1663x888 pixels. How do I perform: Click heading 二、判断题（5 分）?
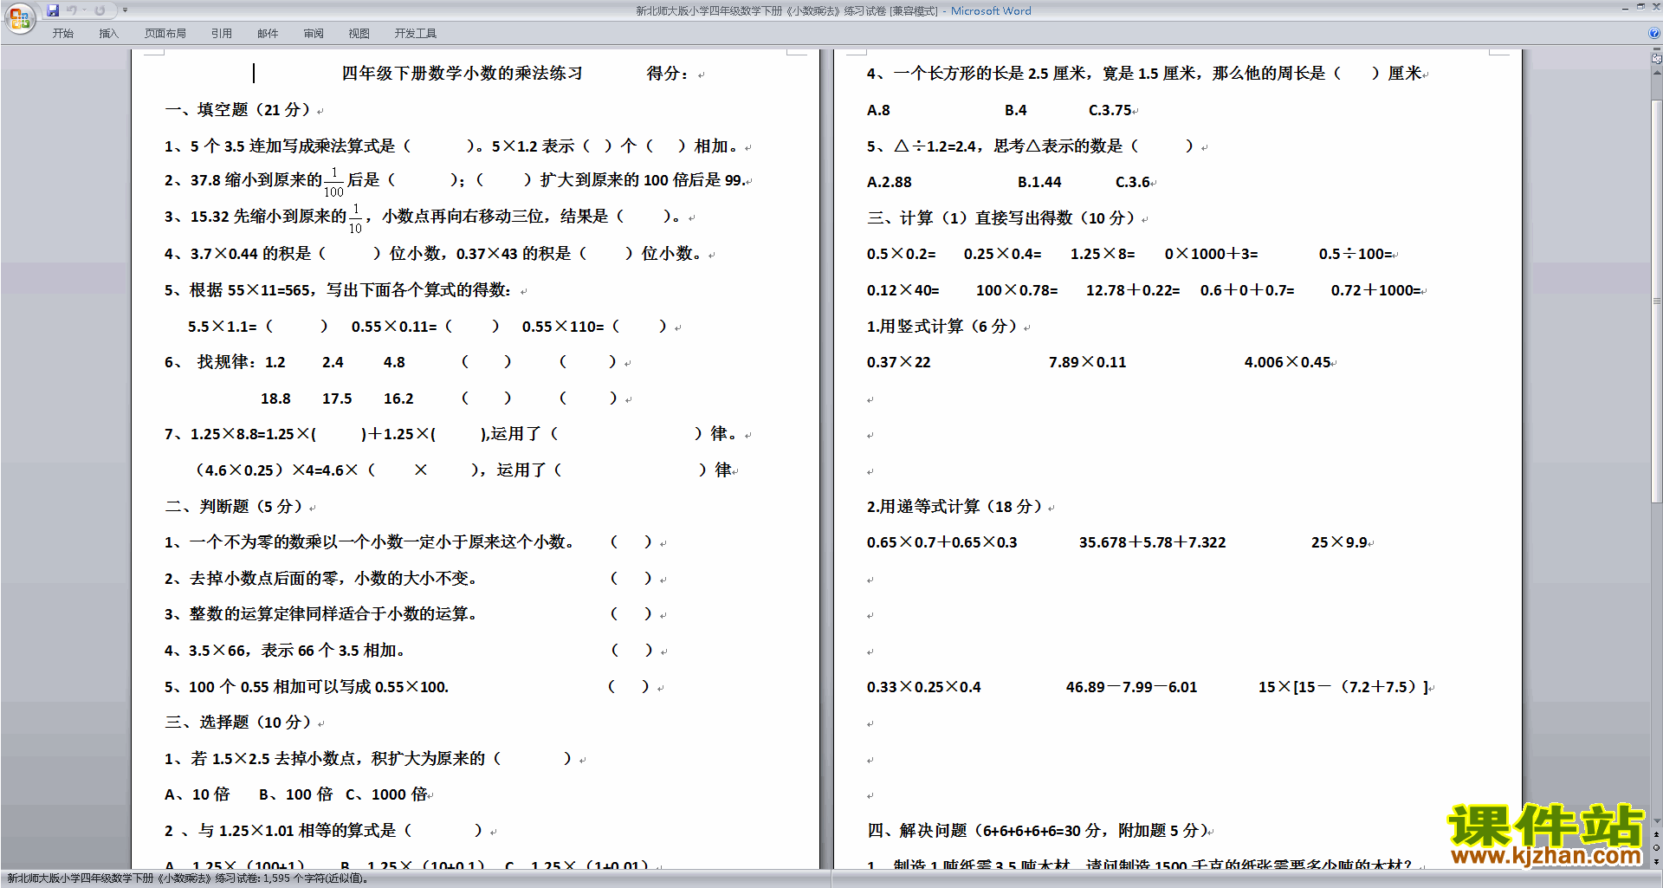(x=236, y=507)
